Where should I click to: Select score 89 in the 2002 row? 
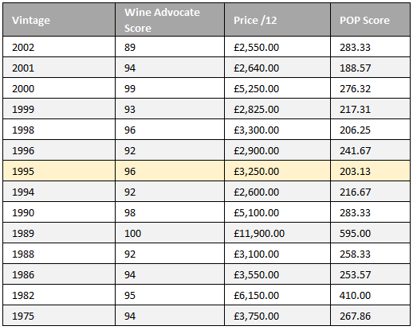(x=170, y=47)
